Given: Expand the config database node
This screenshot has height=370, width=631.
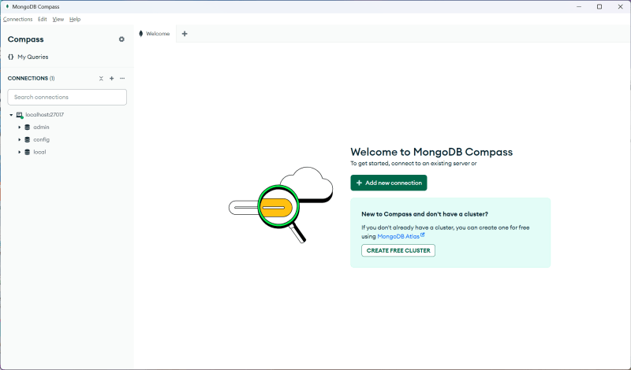Looking at the screenshot, I should pos(19,140).
